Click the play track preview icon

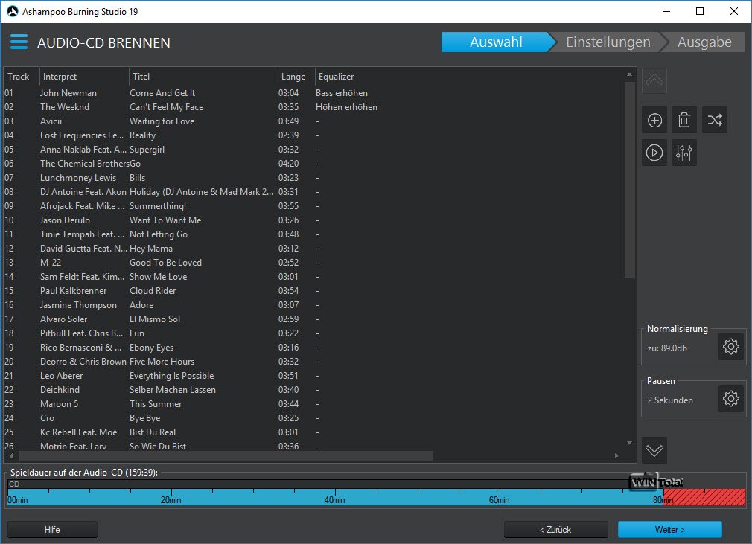click(x=654, y=153)
